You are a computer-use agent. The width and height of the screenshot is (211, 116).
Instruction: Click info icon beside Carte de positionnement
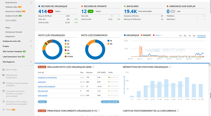tap(178, 111)
